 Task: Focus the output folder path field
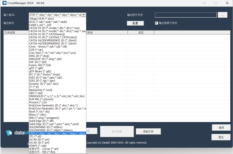185,15
